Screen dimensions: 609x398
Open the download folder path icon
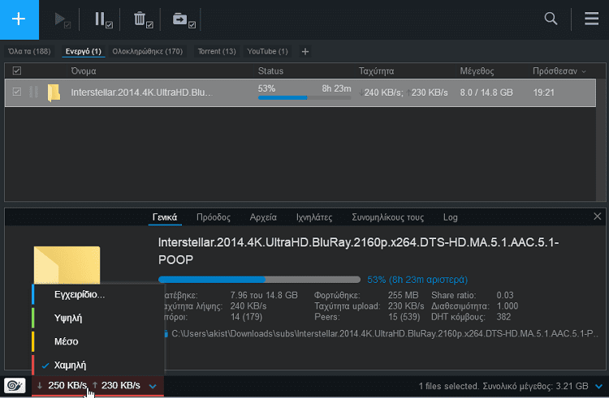(x=166, y=334)
